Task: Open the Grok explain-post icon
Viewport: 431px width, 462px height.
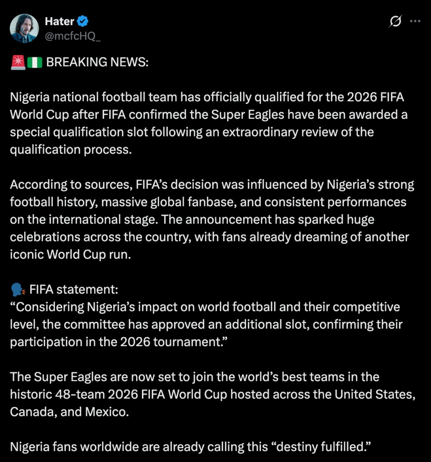Action: coord(395,21)
